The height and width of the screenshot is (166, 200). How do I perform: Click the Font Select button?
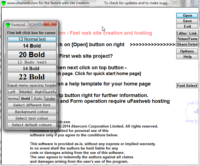187,85
